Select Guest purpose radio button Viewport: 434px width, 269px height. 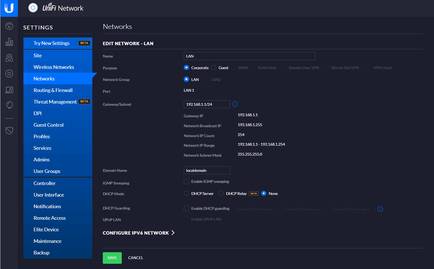point(214,68)
